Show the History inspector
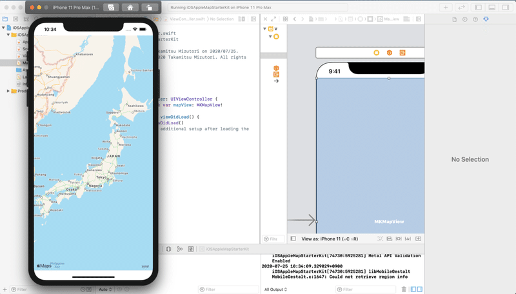516x294 pixels. (x=464, y=19)
